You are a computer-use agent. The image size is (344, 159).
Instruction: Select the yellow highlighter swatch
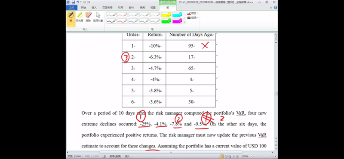click(166, 15)
